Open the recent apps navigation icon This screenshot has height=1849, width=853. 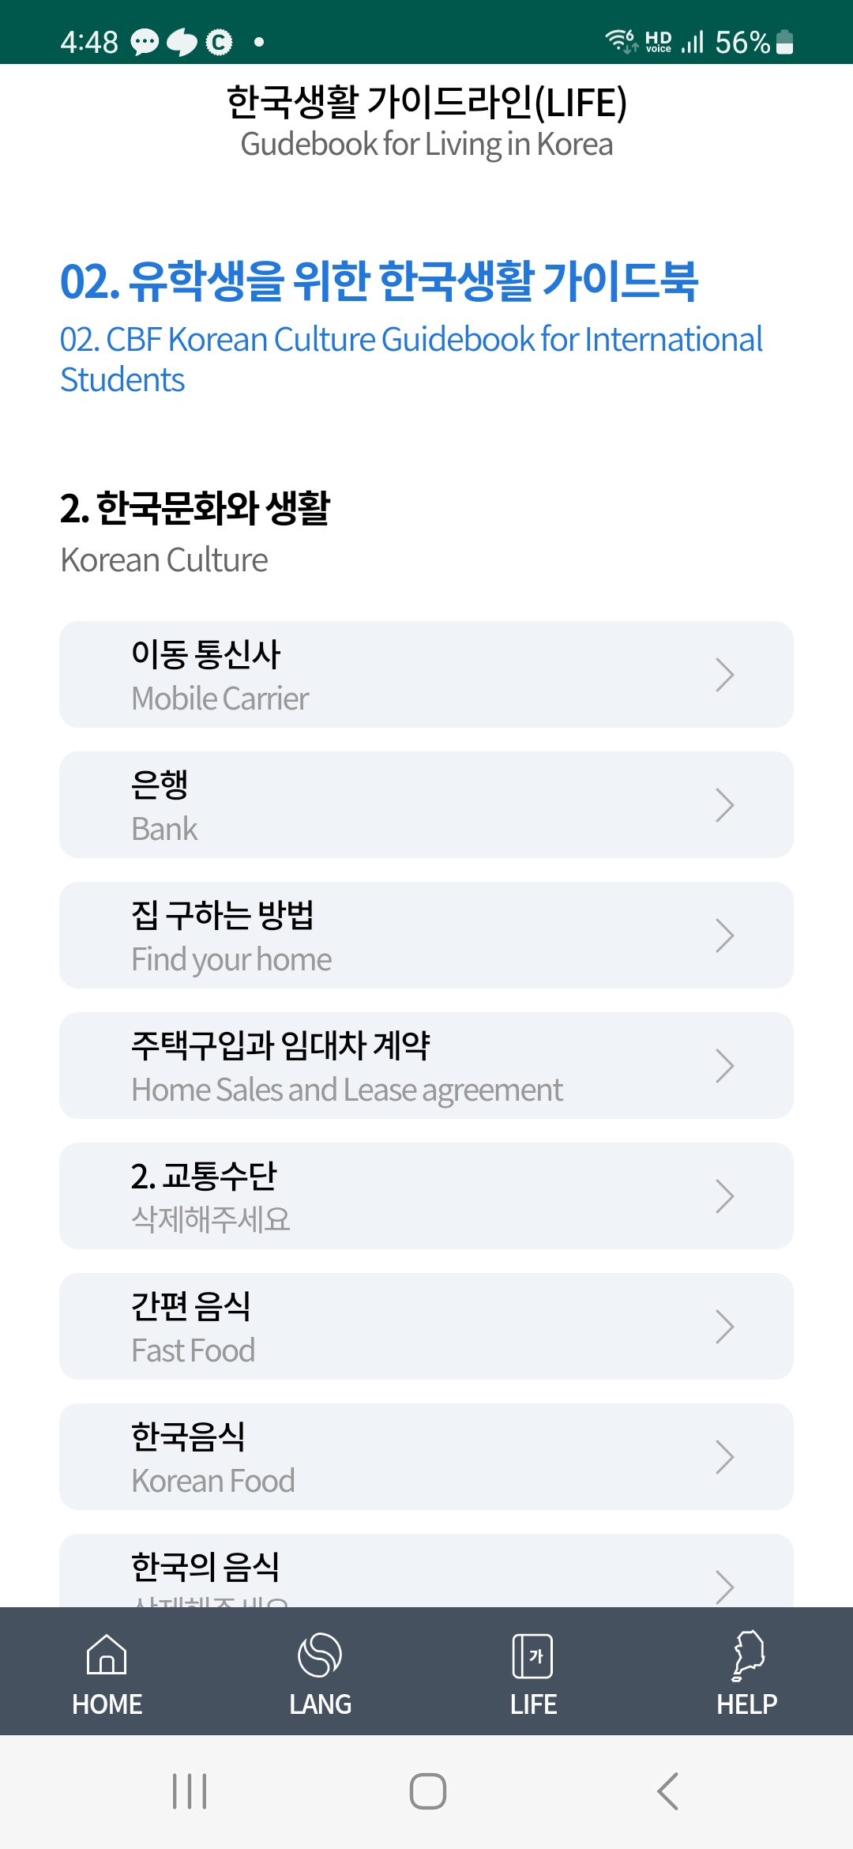190,1791
